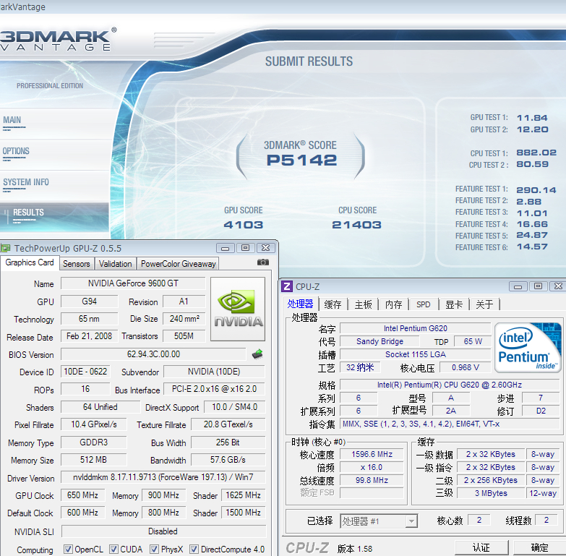
Task: Click the 3DMark Vantage logo
Action: [56, 40]
